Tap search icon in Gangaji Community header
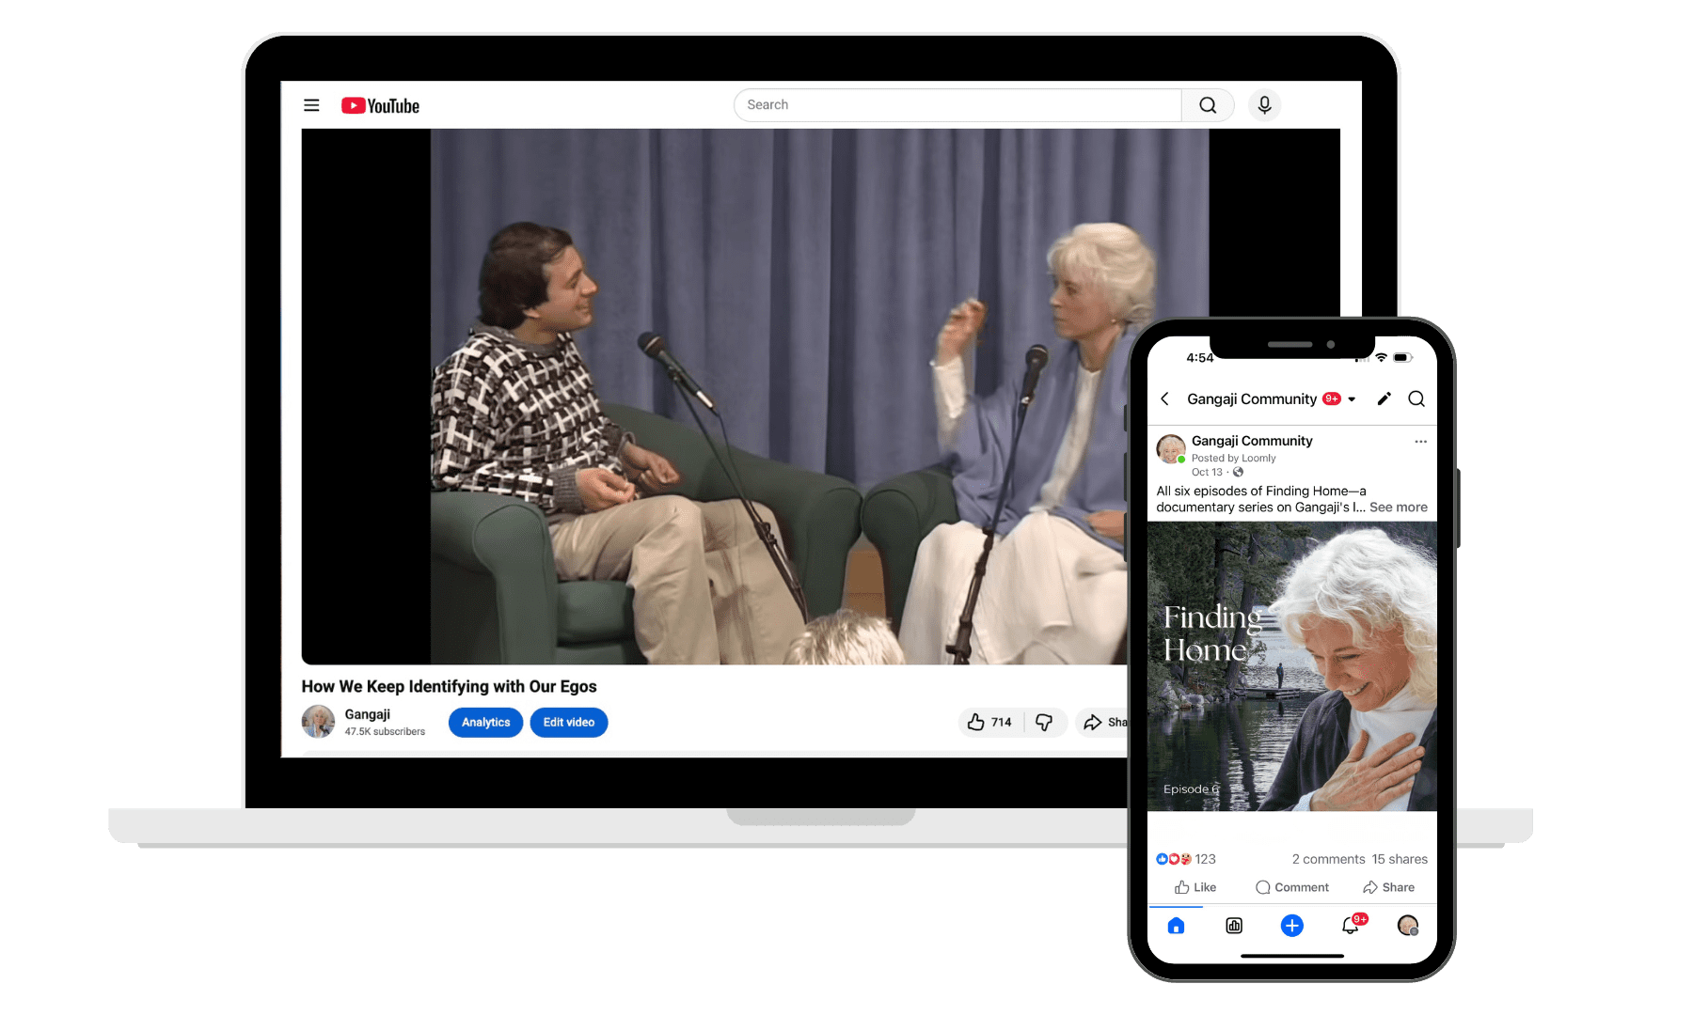The width and height of the screenshot is (1693, 1015). (1416, 399)
